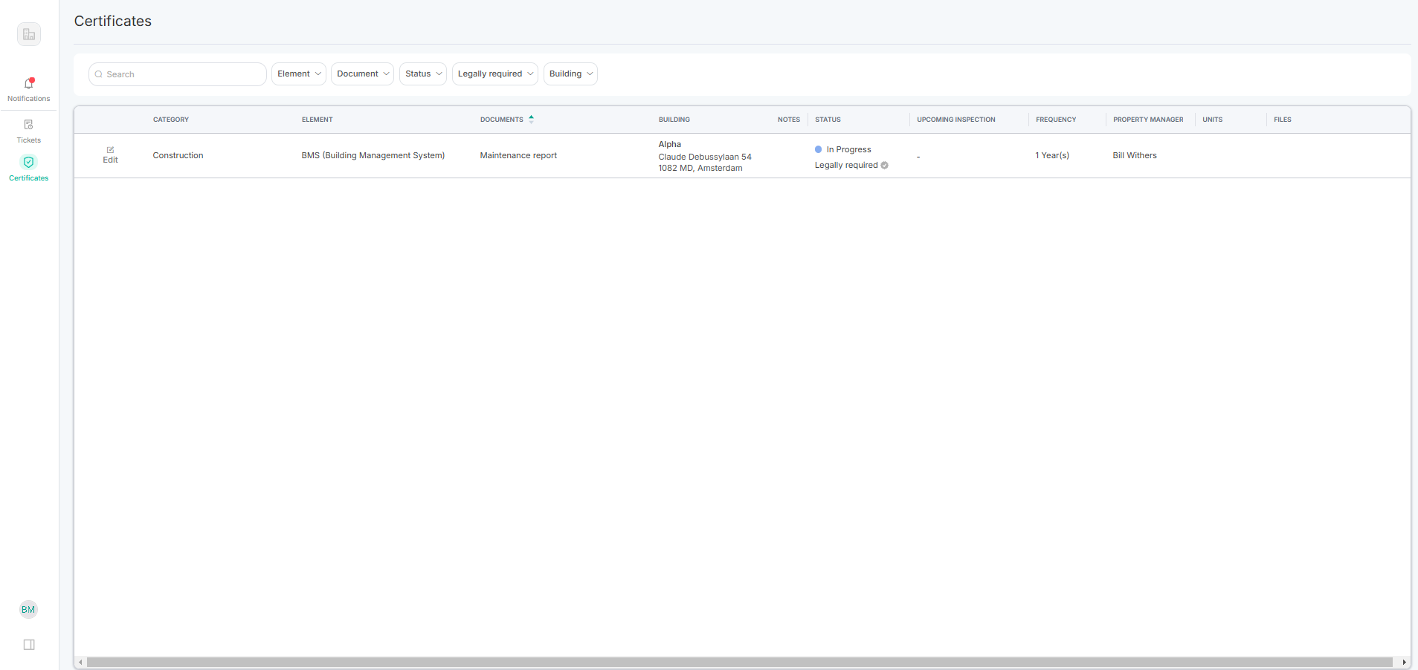Expand the Element filter dropdown
Viewport: 1418px width, 670px height.
coord(299,74)
